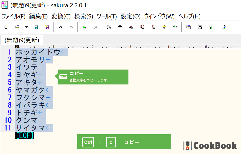Screen dimensions: 241x154
Task: Open the ツール(T) menu
Action: tap(107, 16)
